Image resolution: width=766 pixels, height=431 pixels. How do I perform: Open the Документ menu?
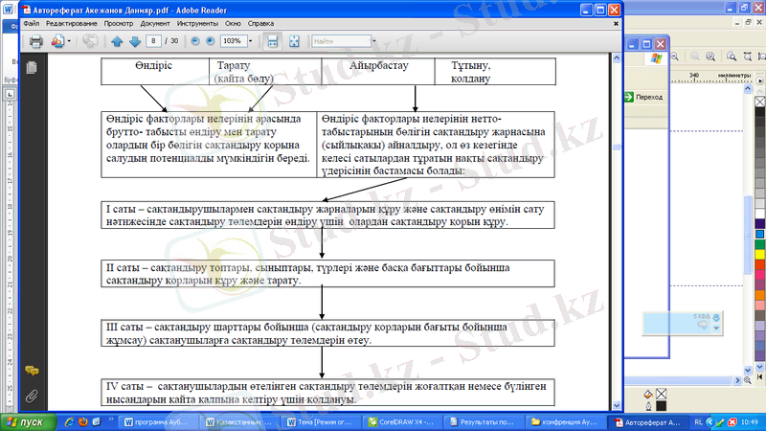(155, 23)
